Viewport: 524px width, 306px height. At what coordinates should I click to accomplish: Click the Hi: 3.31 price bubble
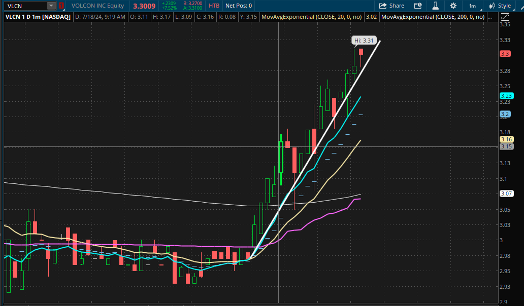(x=364, y=41)
